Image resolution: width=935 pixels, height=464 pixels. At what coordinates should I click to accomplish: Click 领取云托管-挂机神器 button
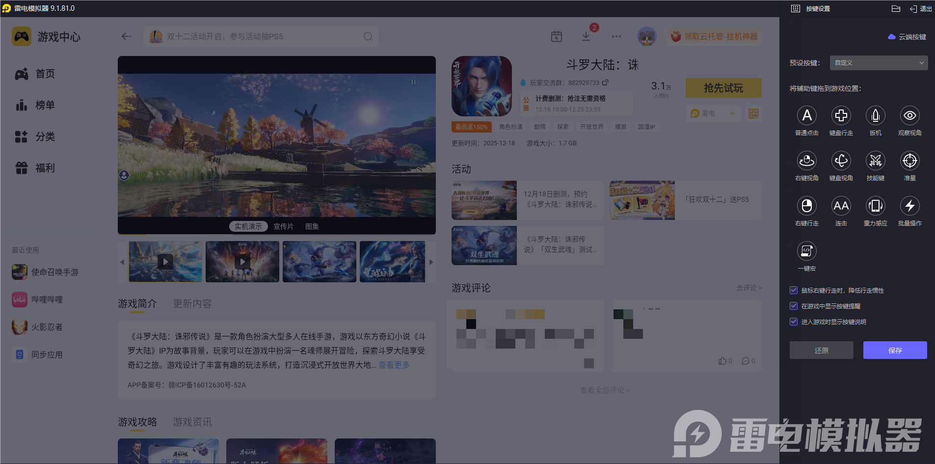pyautogui.click(x=714, y=36)
